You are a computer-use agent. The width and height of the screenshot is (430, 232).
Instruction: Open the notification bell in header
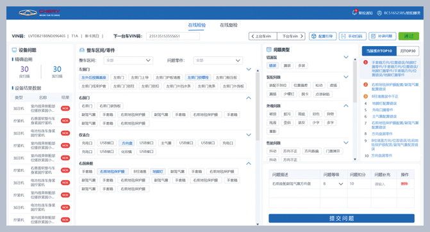click(x=354, y=13)
